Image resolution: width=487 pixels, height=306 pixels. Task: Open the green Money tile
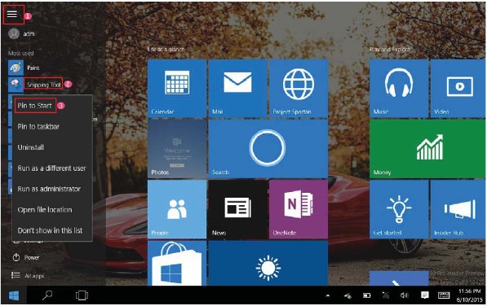click(427, 149)
